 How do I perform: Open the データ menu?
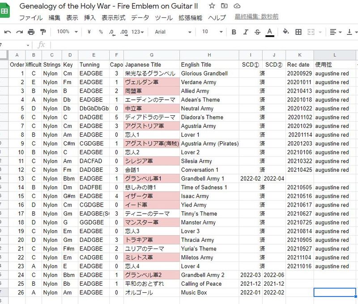point(140,18)
